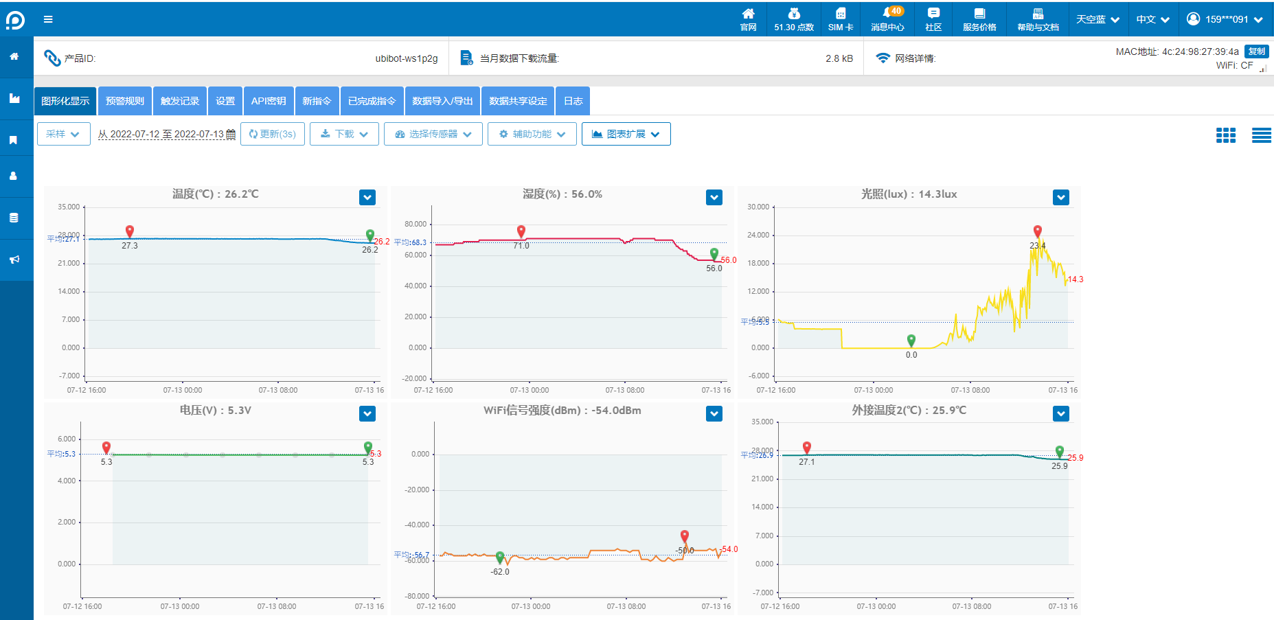Viewport: 1274px width, 620px height.
Task: Expand the 天空蓝 theme dropdown
Action: 1097,19
